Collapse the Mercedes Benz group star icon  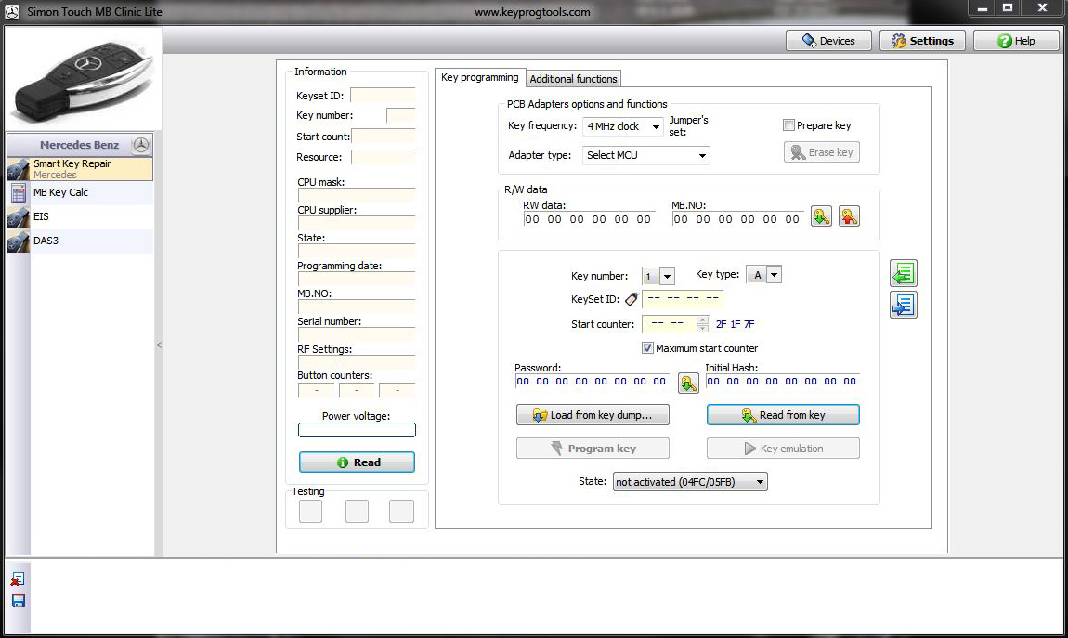click(141, 144)
